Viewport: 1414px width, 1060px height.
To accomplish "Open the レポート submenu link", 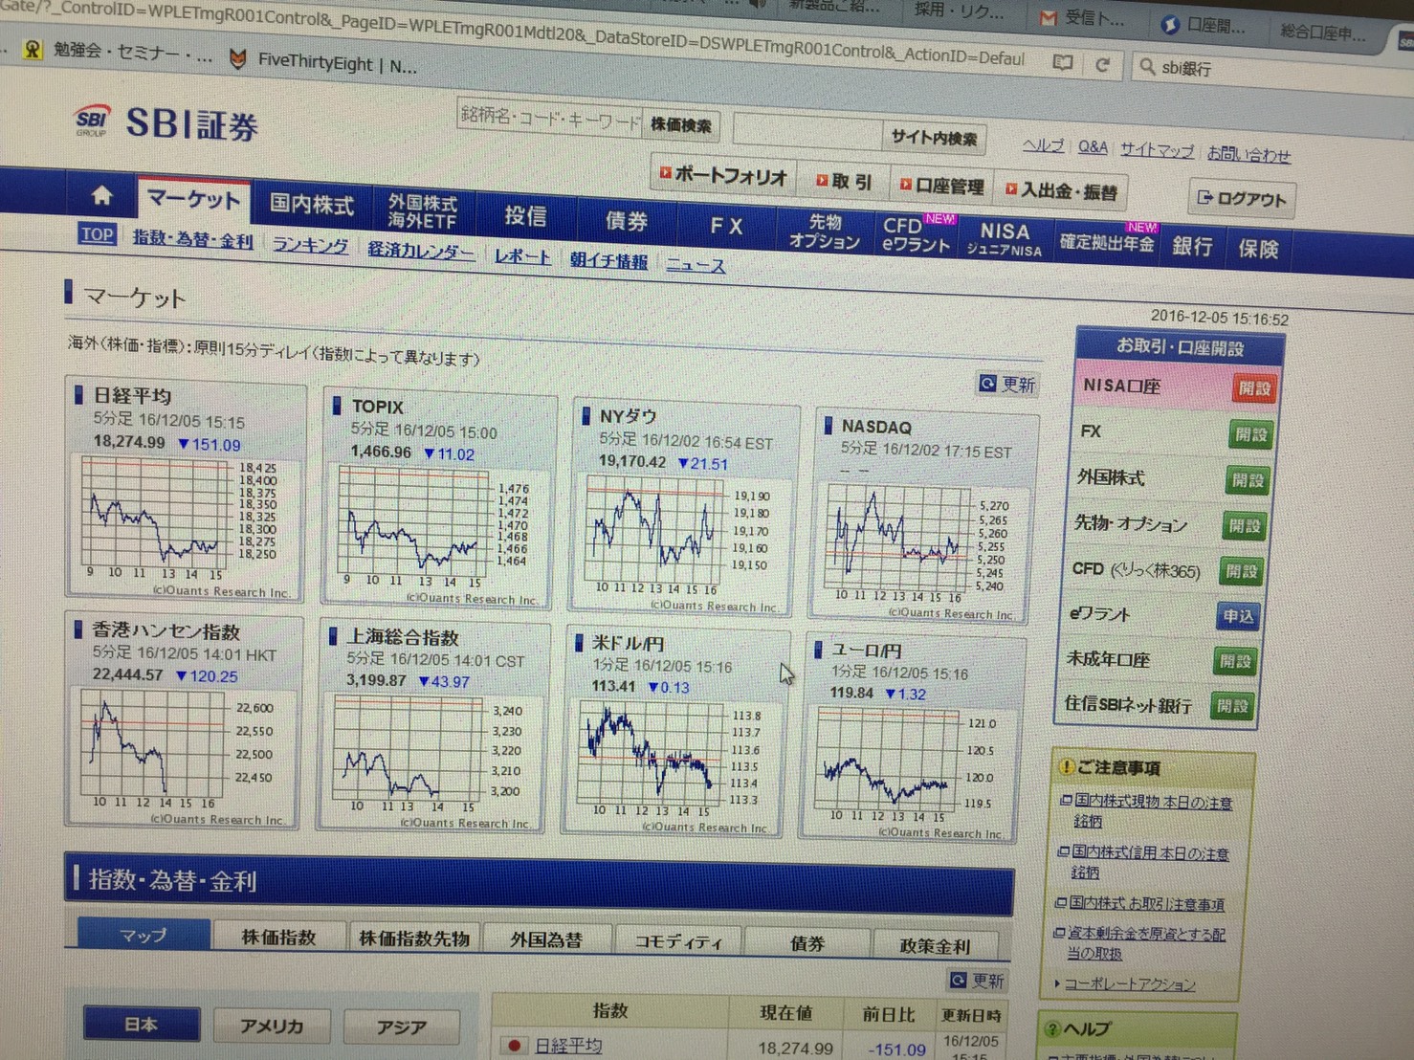I will coord(522,256).
